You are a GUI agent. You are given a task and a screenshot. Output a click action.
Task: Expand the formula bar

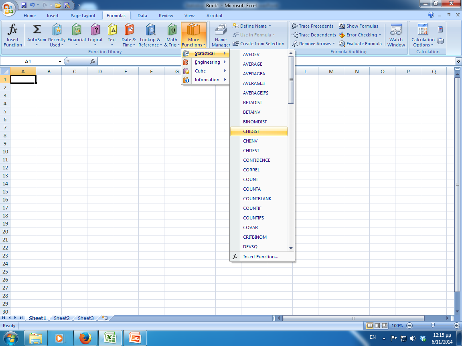pos(458,61)
